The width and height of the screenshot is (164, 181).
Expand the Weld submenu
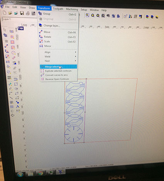[x=59, y=56]
